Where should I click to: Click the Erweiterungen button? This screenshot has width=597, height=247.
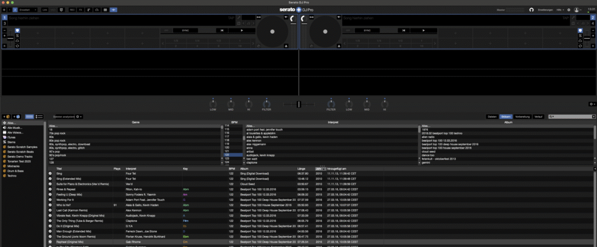click(x=545, y=10)
